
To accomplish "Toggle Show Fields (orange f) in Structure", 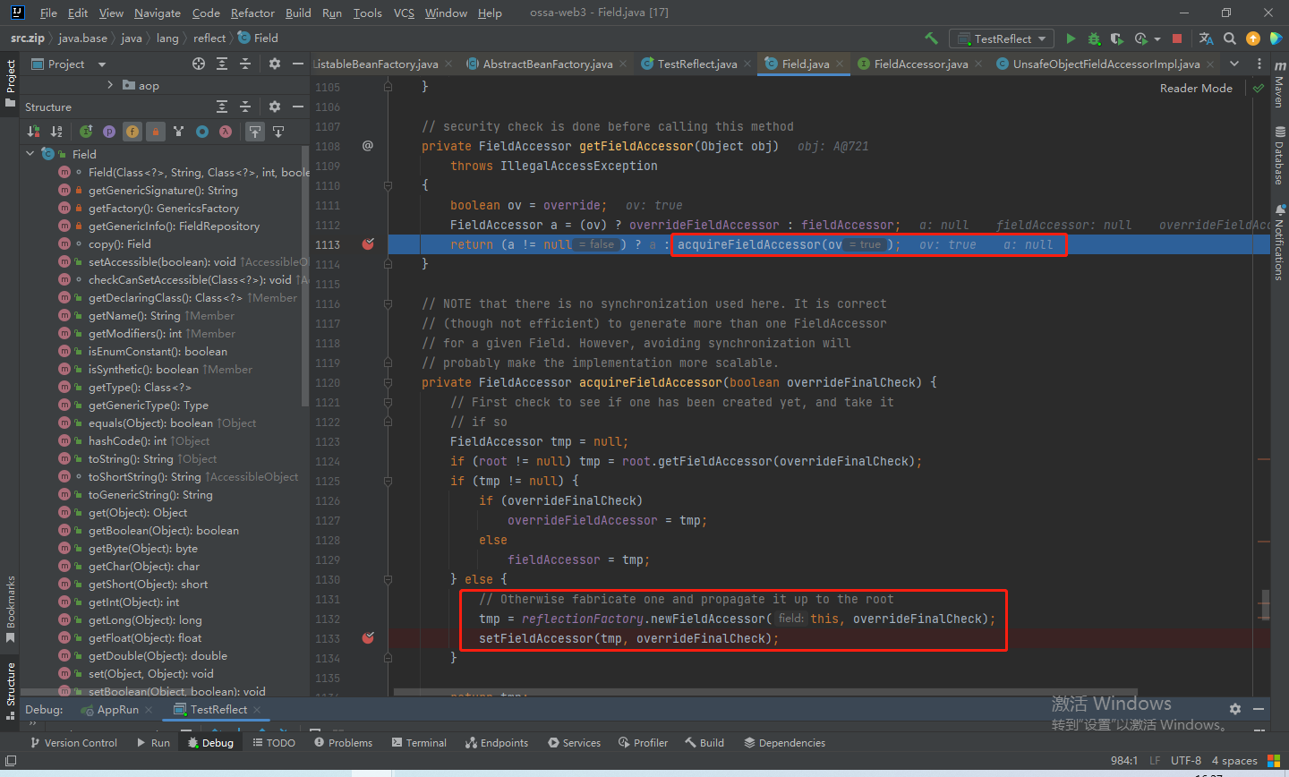I will [x=132, y=132].
